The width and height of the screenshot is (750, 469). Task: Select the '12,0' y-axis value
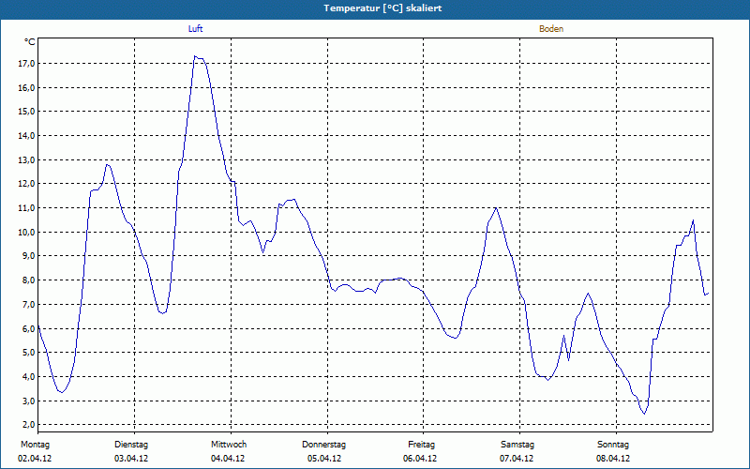(x=26, y=184)
